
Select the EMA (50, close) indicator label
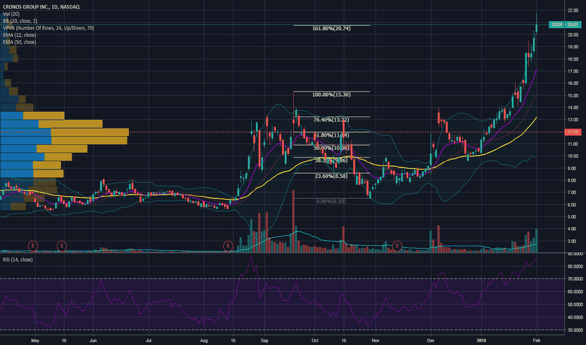point(19,42)
